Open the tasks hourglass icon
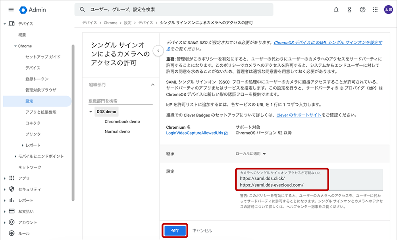 (349, 10)
